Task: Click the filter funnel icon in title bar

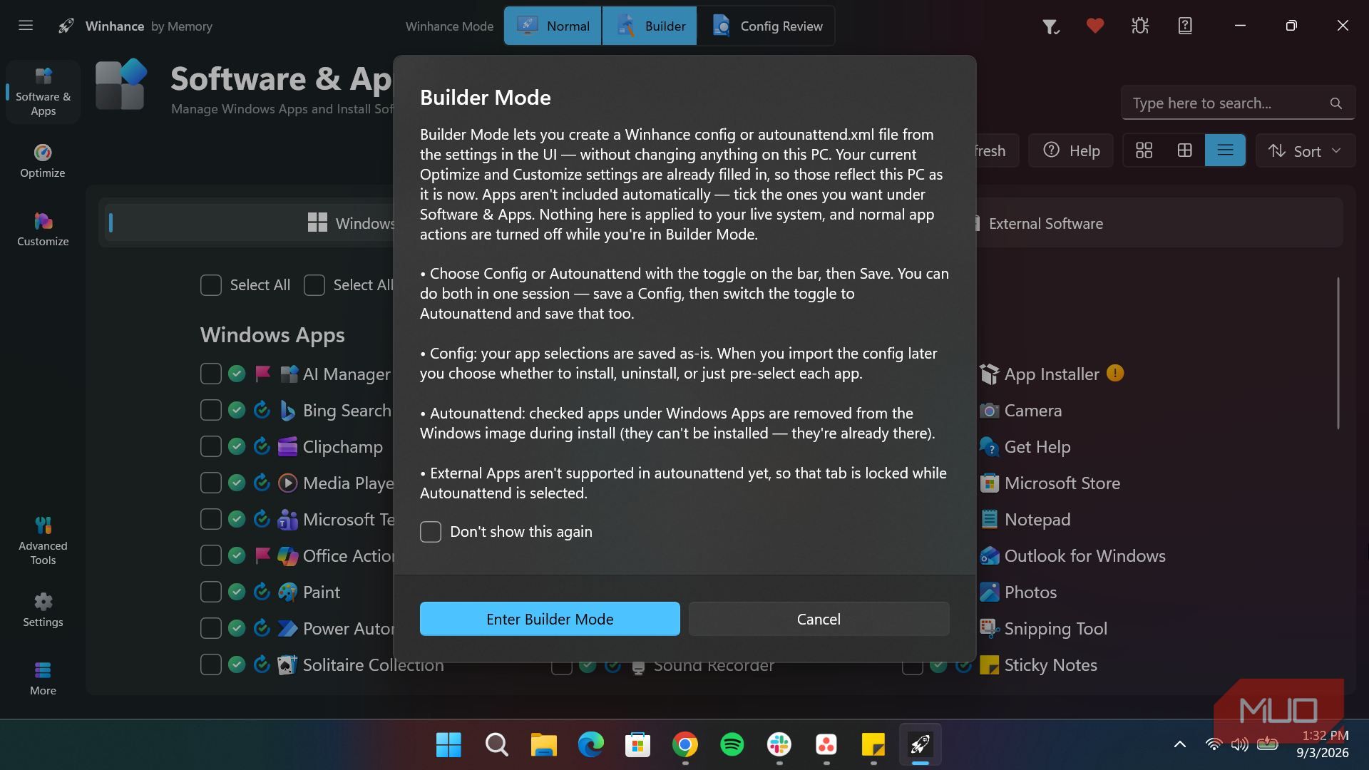Action: coord(1050,26)
